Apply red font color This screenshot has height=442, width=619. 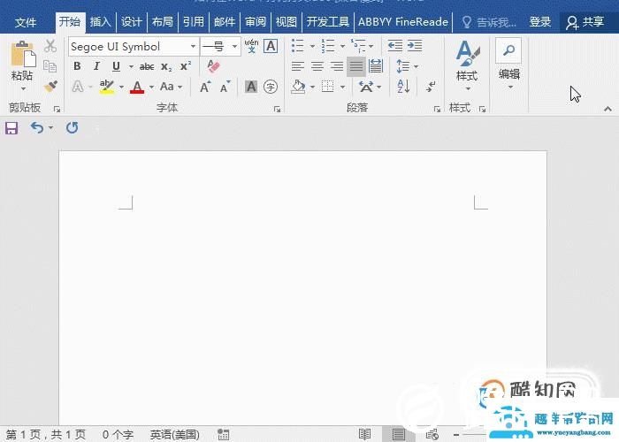(137, 87)
